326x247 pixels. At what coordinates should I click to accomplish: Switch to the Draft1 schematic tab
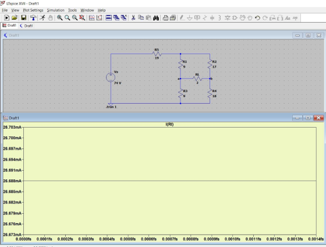(26, 26)
